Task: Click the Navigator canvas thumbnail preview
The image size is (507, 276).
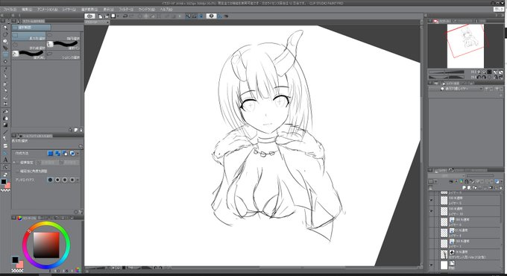Action: pos(465,46)
